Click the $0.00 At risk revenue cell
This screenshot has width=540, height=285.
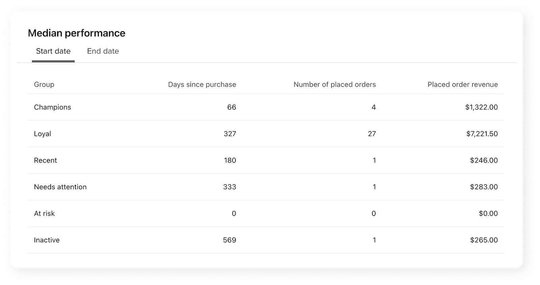pos(488,214)
